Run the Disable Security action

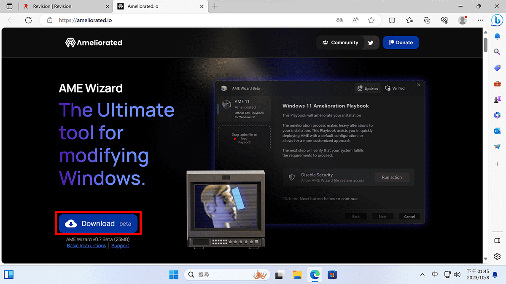[x=391, y=177]
